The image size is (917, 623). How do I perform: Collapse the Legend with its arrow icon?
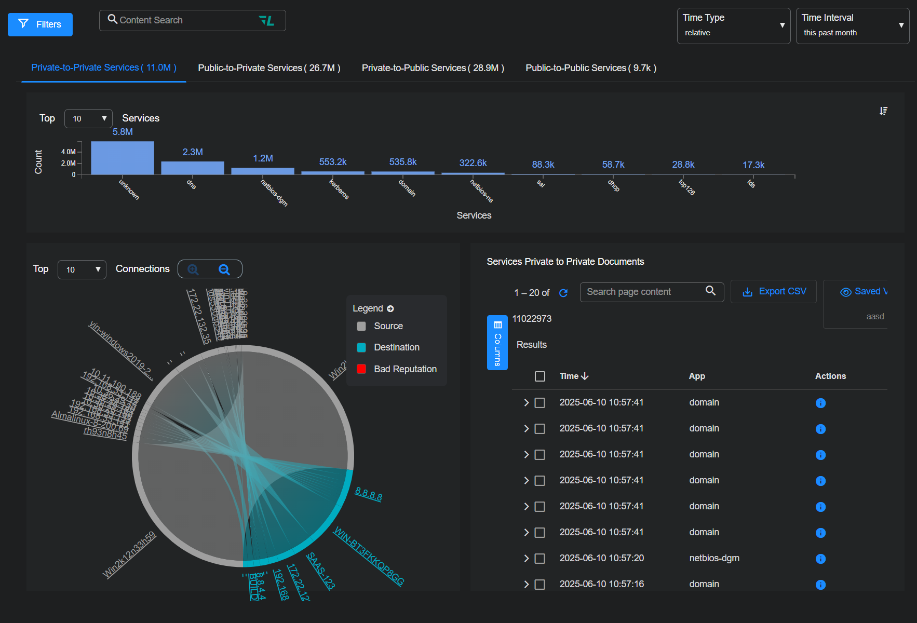coord(390,309)
